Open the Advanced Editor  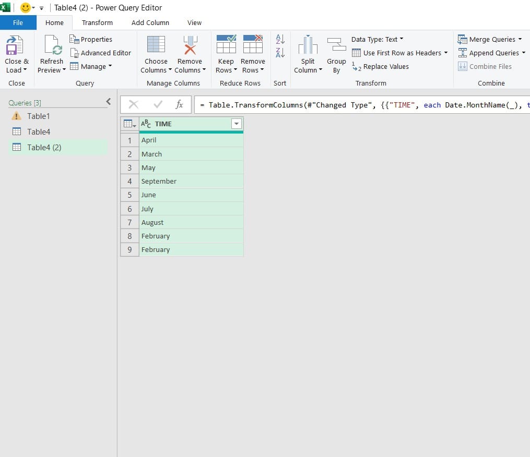pyautogui.click(x=100, y=53)
